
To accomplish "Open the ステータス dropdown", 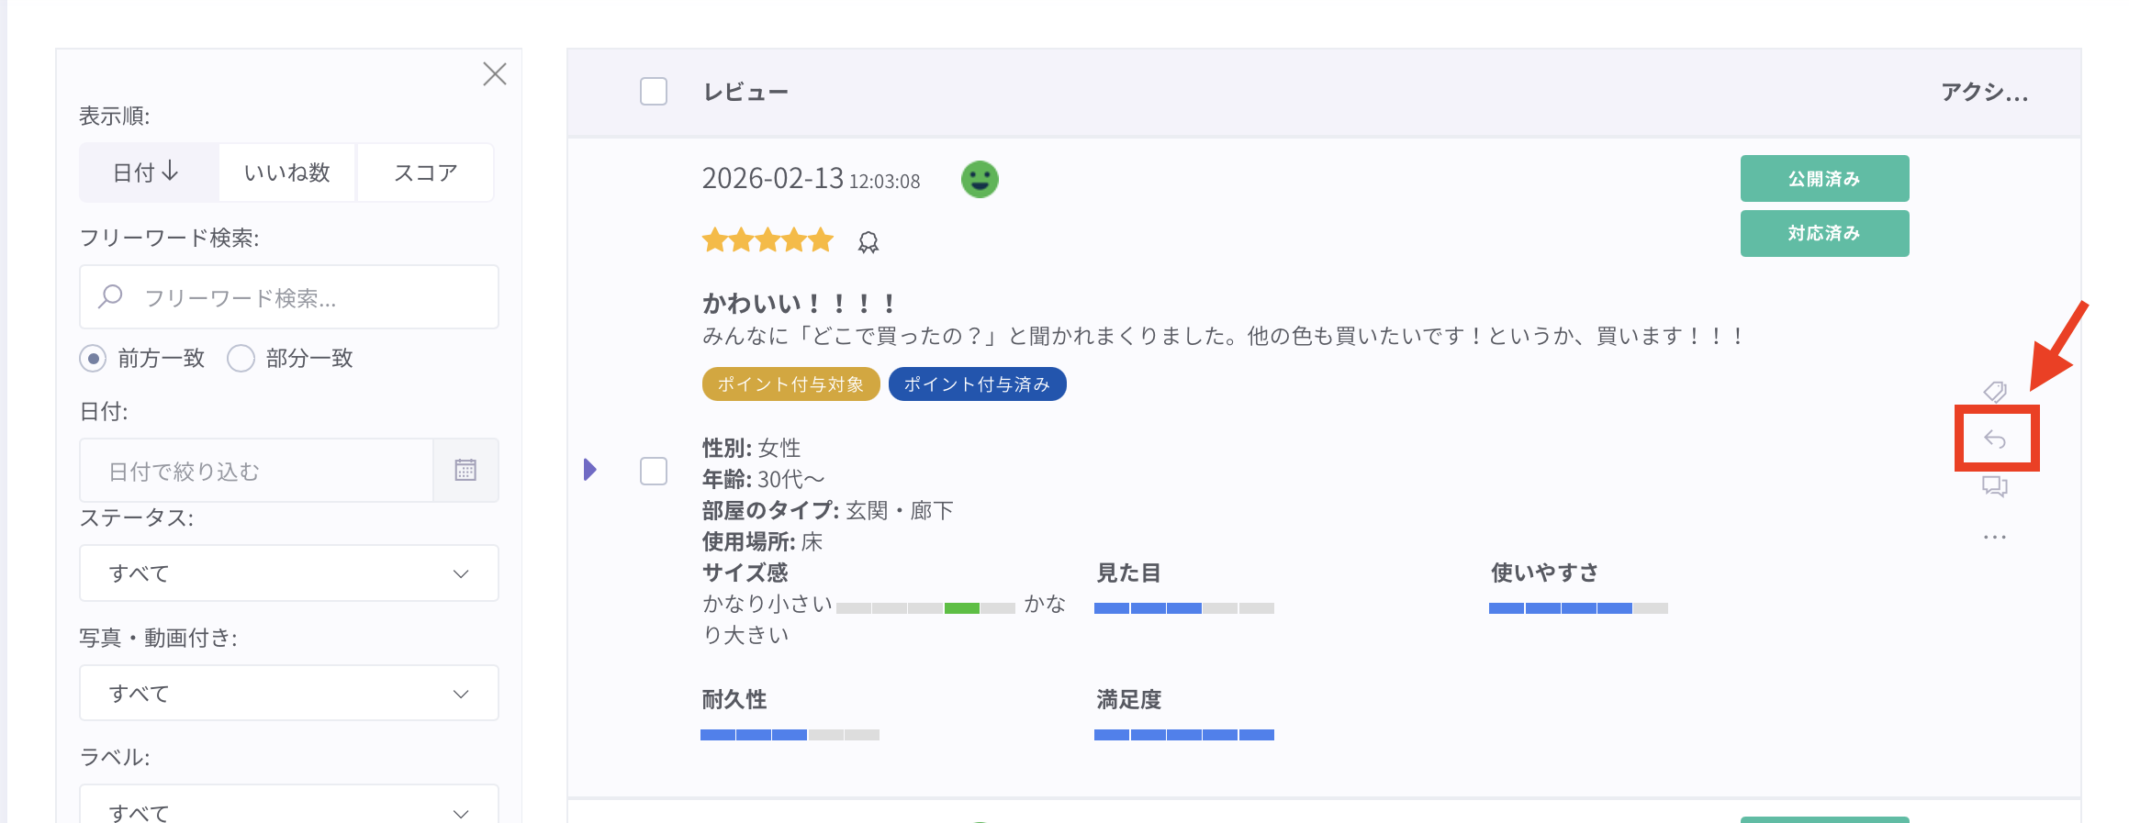I will [x=289, y=573].
